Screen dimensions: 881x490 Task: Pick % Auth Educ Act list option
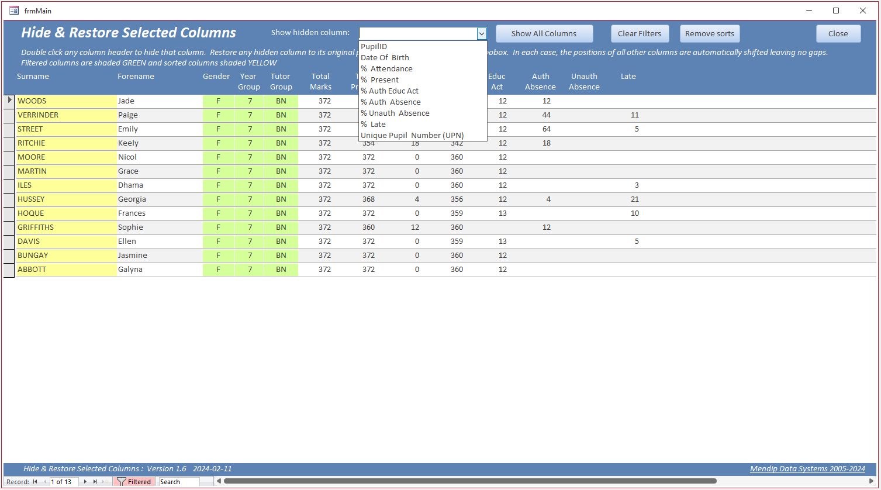click(x=423, y=91)
